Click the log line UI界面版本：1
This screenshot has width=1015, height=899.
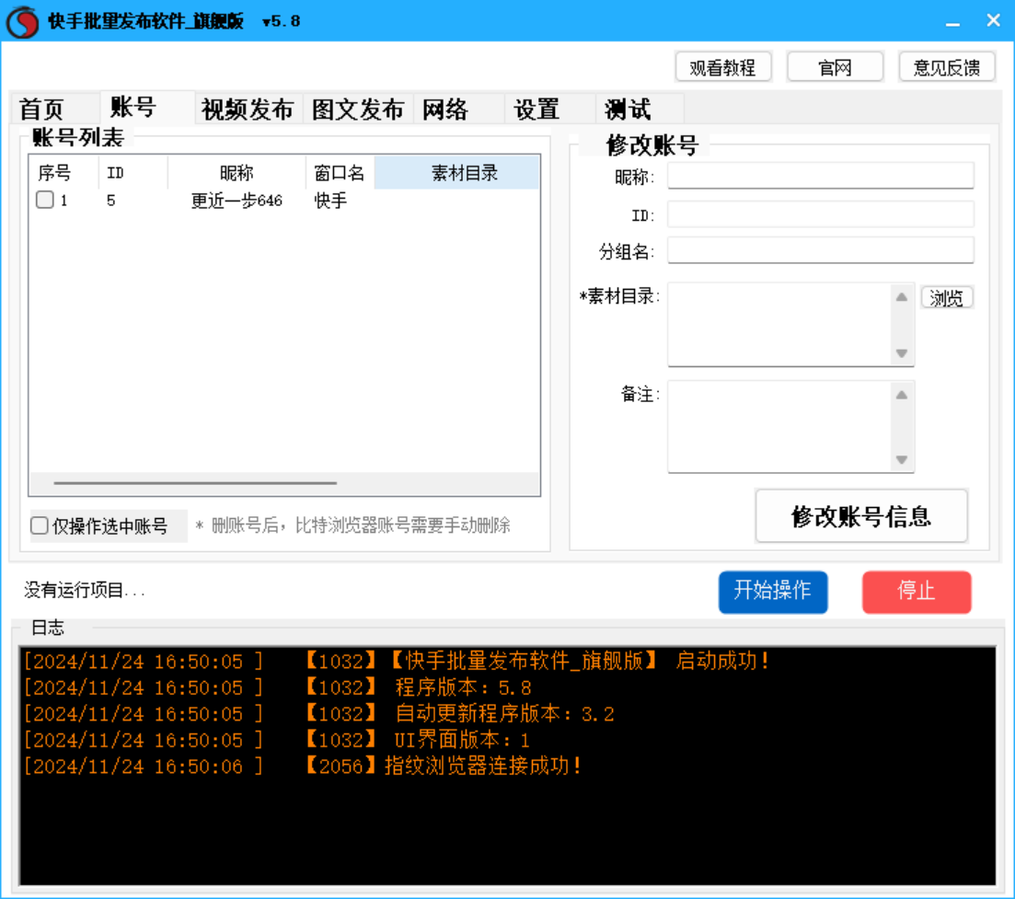tap(277, 740)
